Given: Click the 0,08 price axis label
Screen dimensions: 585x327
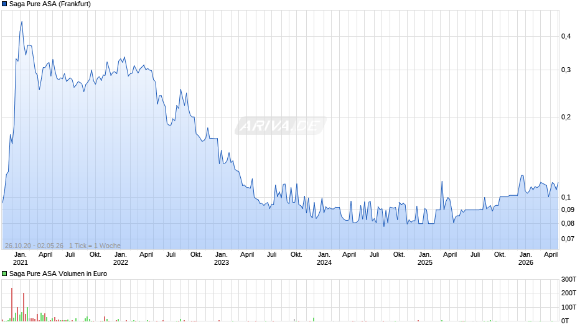Looking at the screenshot, I should click(568, 224).
